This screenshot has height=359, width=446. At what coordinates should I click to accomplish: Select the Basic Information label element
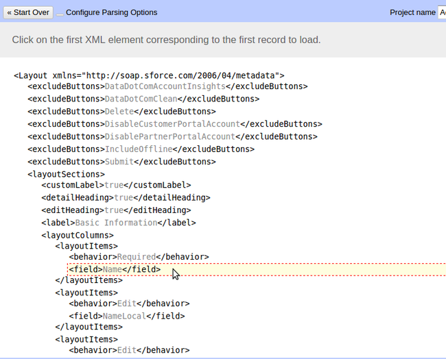click(x=119, y=223)
